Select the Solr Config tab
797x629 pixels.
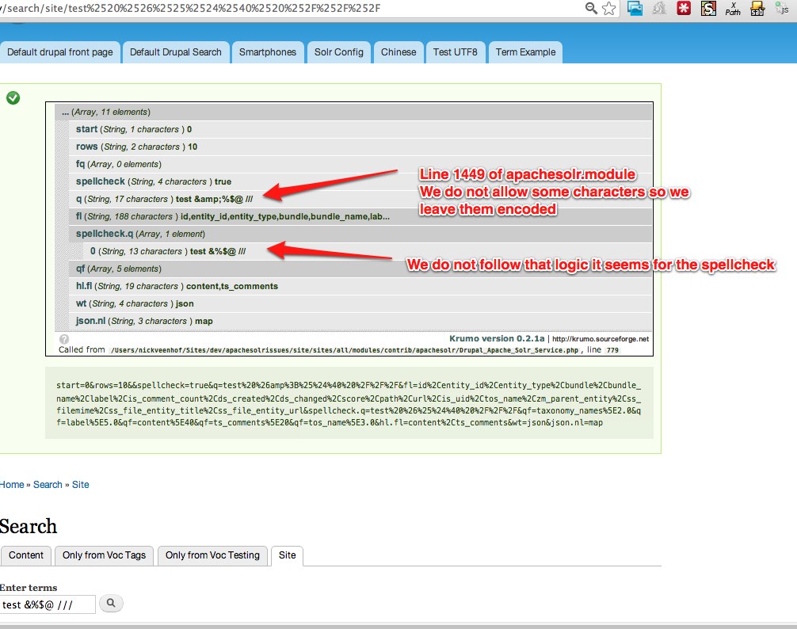[339, 51]
